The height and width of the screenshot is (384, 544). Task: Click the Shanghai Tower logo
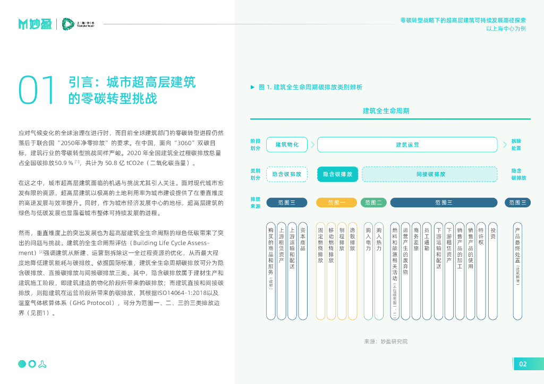[78, 24]
